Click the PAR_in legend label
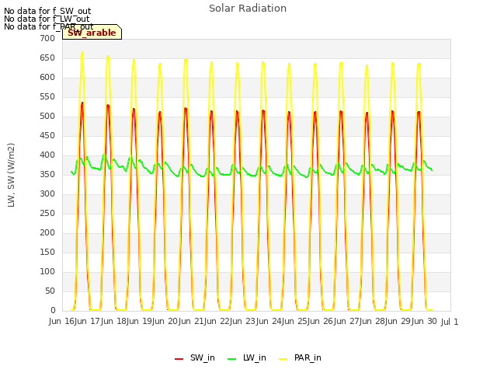Screen dimensions: 497x373 click(308, 357)
